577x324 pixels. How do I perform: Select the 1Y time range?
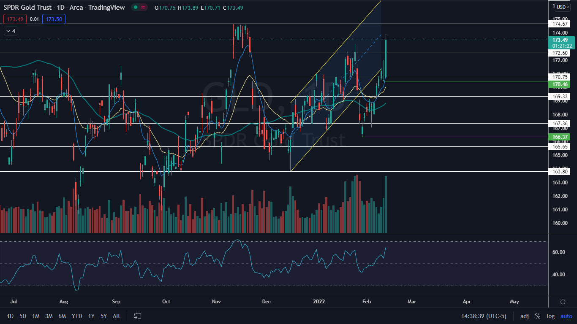click(x=91, y=316)
